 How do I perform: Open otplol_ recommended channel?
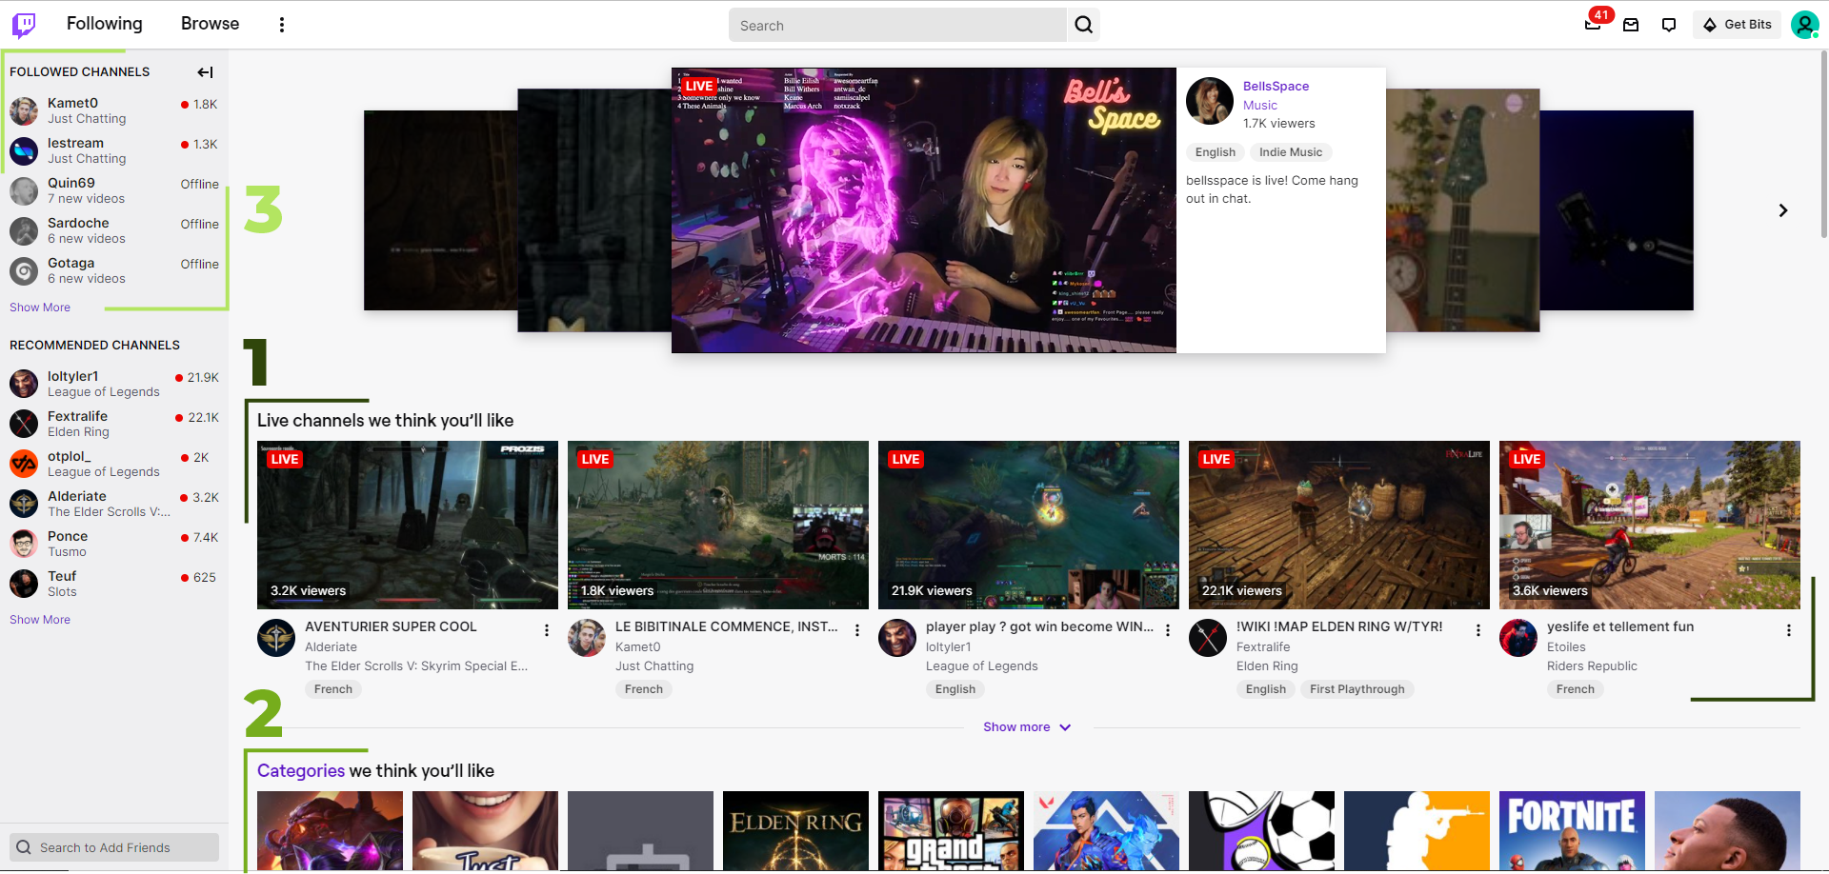tap(114, 464)
